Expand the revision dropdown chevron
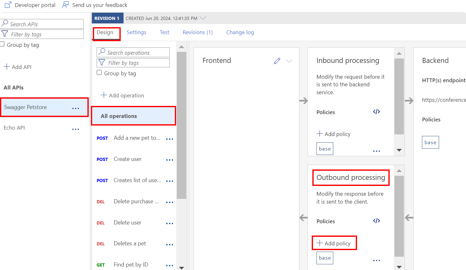 [203, 18]
